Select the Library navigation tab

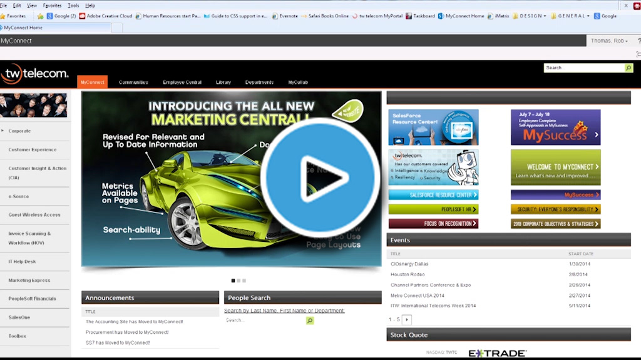tap(223, 82)
